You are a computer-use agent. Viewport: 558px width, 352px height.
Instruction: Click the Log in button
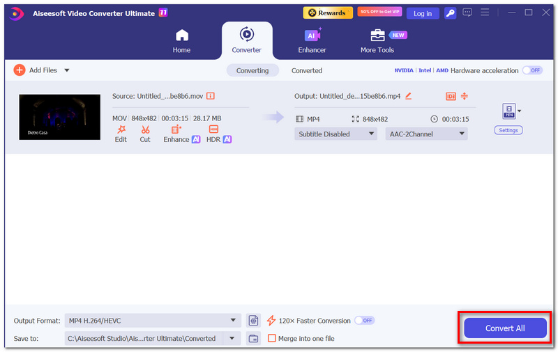(423, 13)
